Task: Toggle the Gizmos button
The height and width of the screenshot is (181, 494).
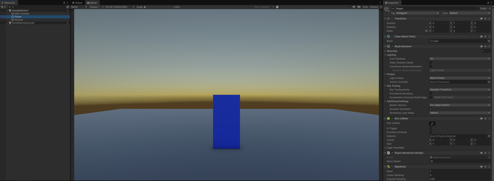Action: tap(374, 7)
